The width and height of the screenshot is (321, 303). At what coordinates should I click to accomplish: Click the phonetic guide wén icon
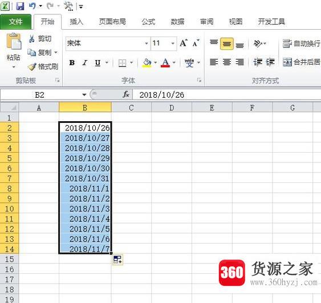point(189,63)
